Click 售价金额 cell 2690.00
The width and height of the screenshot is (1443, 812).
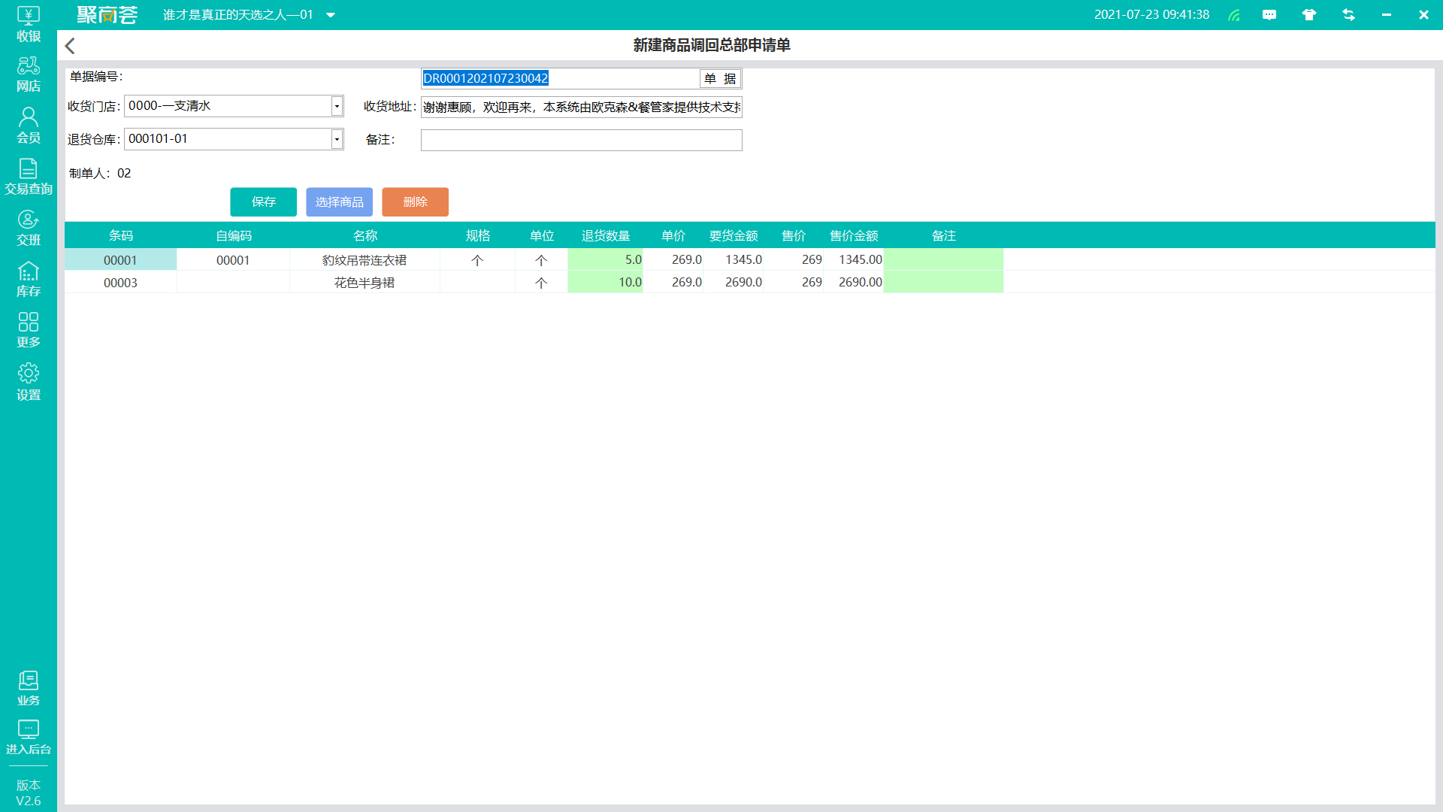tap(854, 282)
